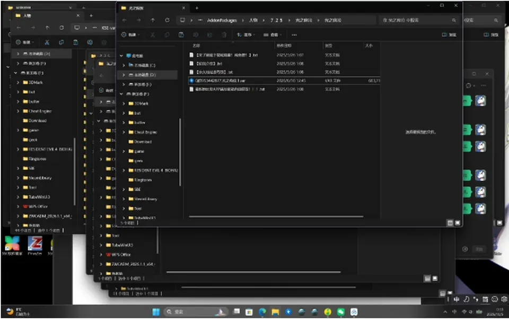The image size is (509, 319).
Task: Toggle the details pane button in front Explorer toolbar
Action: [x=449, y=35]
